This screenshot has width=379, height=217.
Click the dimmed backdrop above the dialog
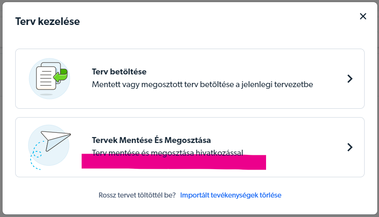tap(189, 1)
